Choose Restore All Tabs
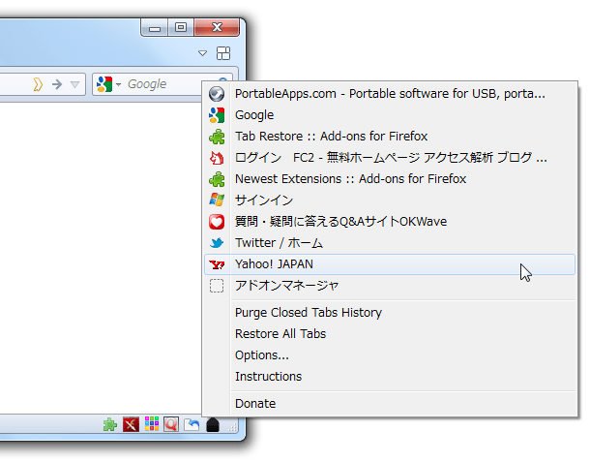590x462 pixels. point(390,334)
